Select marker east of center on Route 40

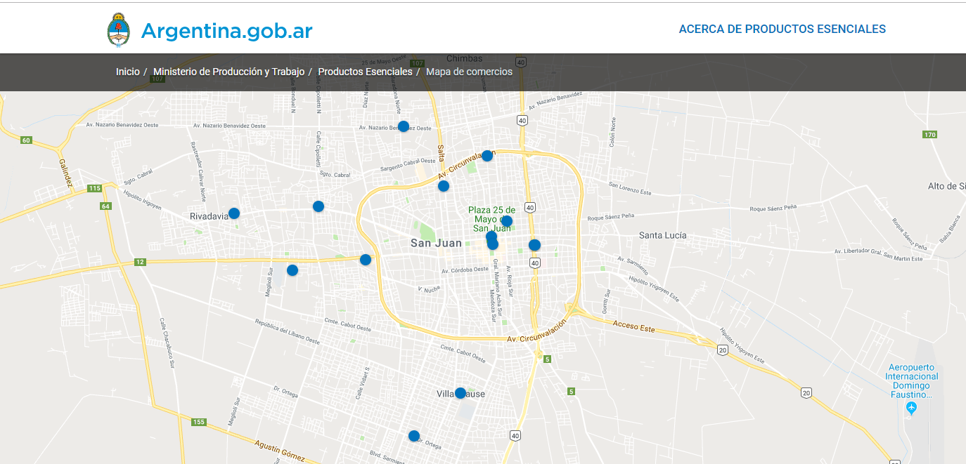534,245
